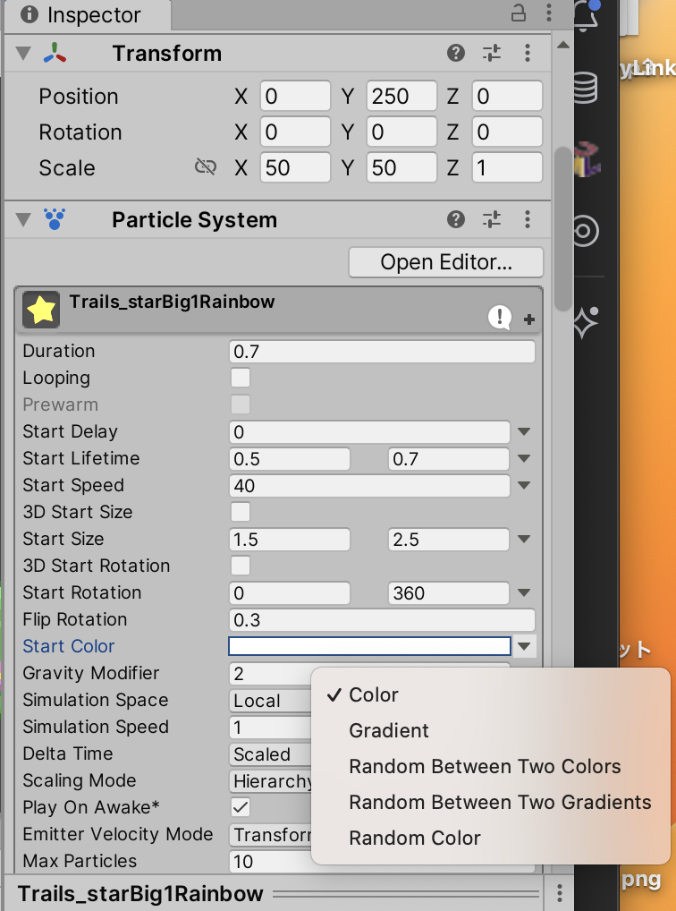
Task: Open Transform presets via sliders icon
Action: click(x=491, y=53)
